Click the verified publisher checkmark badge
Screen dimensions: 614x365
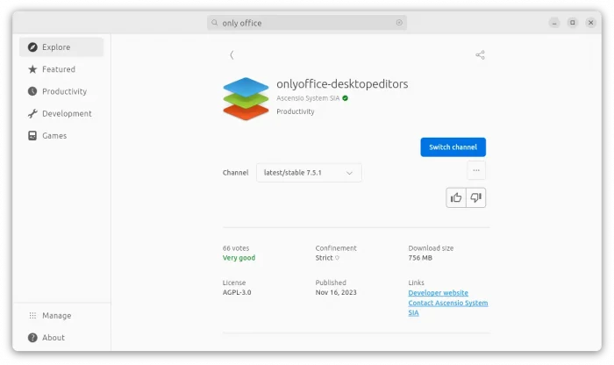pos(346,98)
